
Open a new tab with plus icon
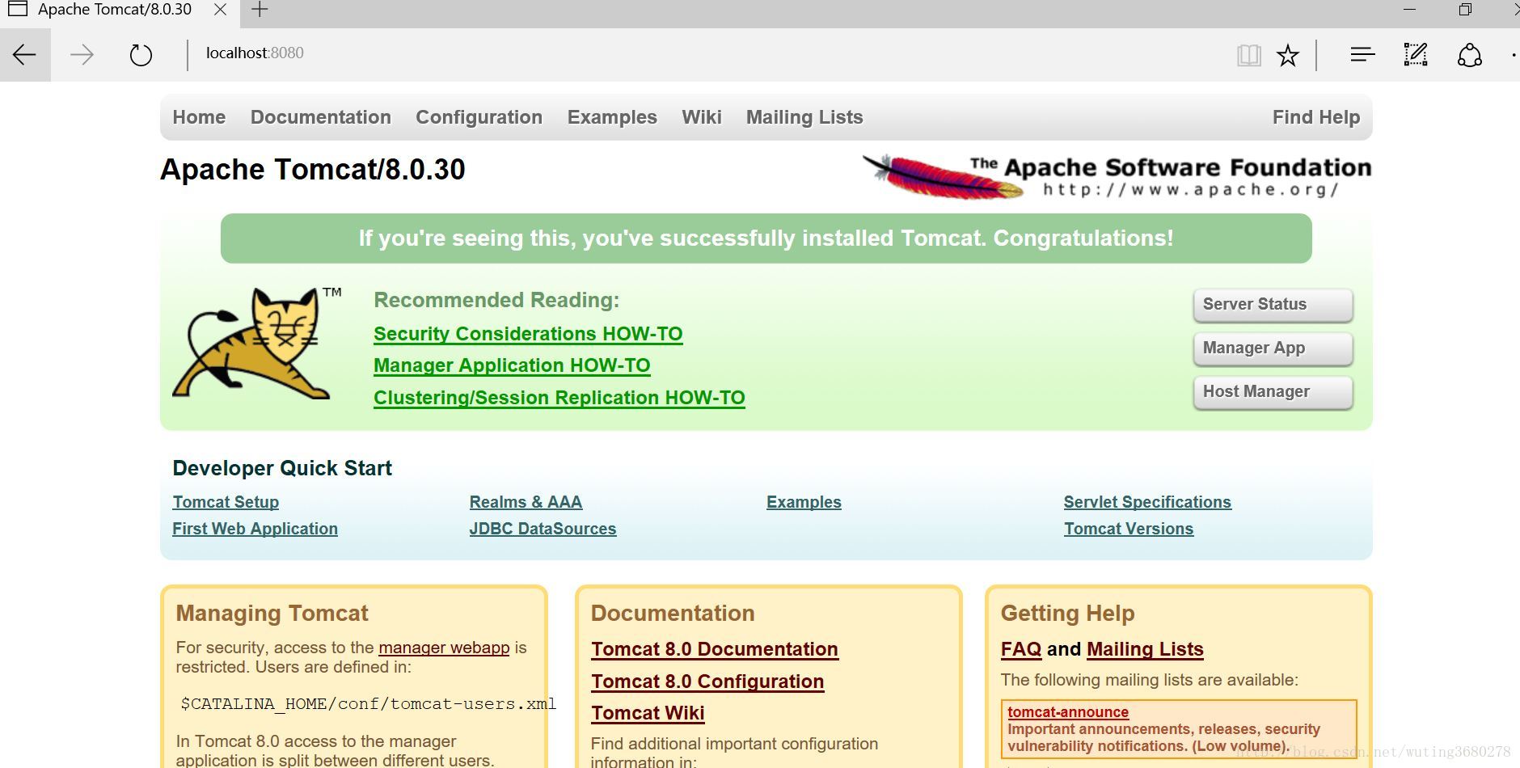coord(260,10)
